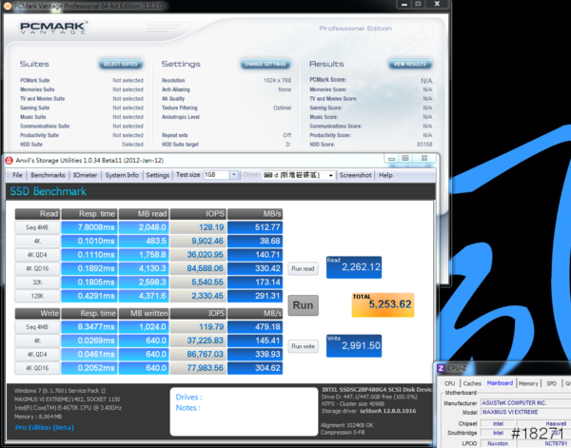
Task: Click the 86,767.03 IOPS write value
Action: (x=198, y=354)
